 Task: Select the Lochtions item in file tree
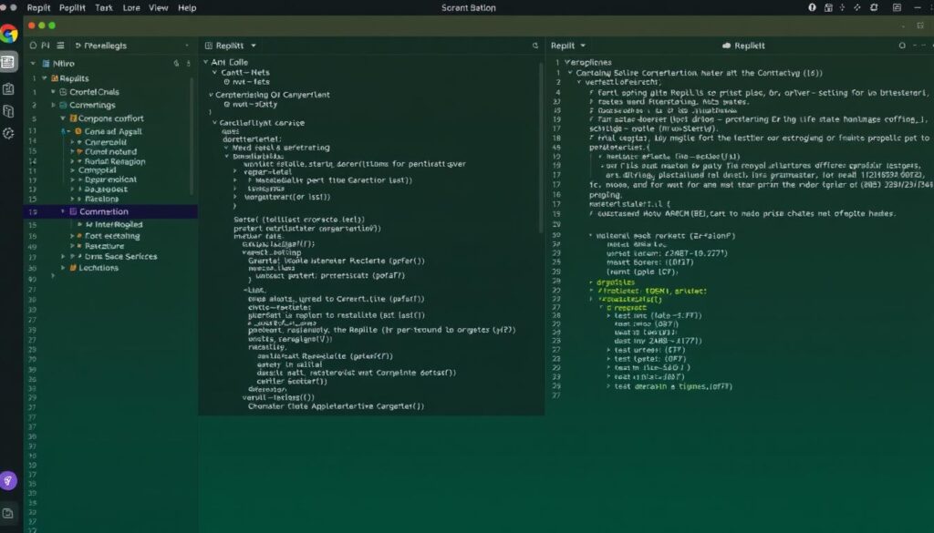point(99,268)
